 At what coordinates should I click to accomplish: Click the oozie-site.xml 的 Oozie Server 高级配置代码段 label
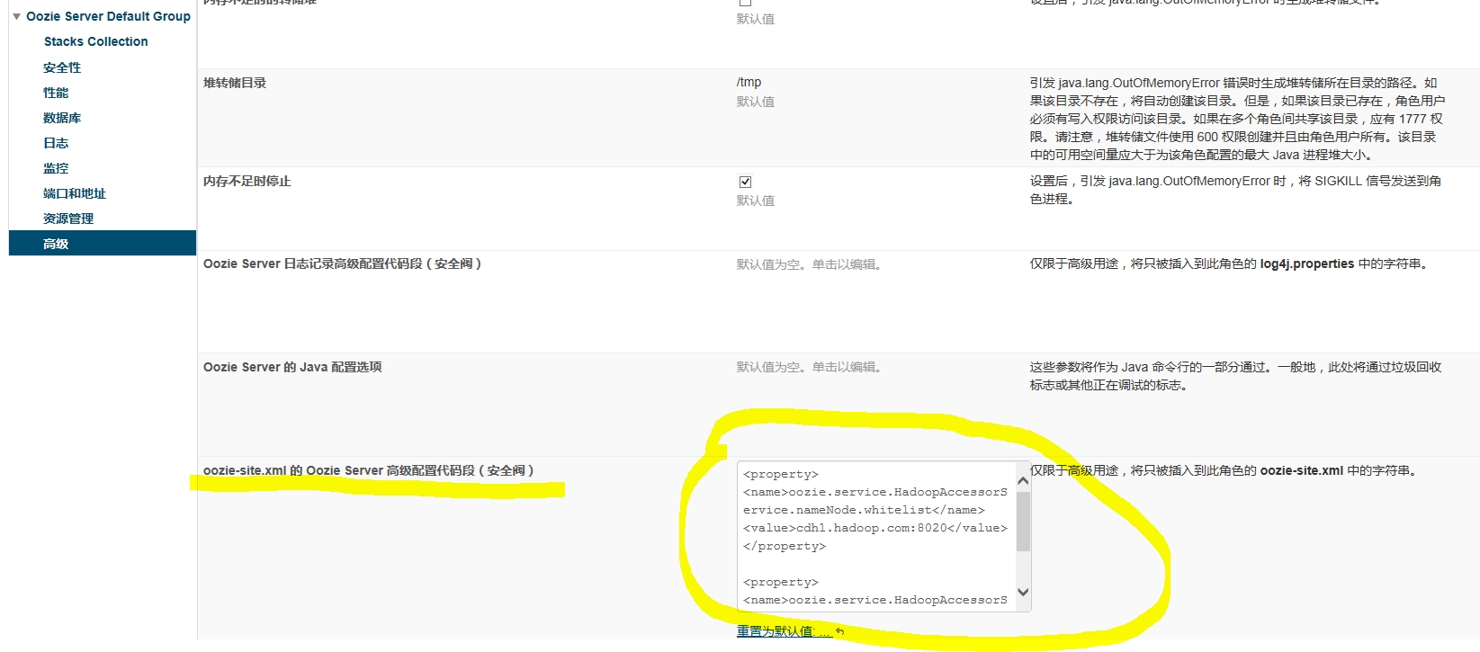[369, 470]
